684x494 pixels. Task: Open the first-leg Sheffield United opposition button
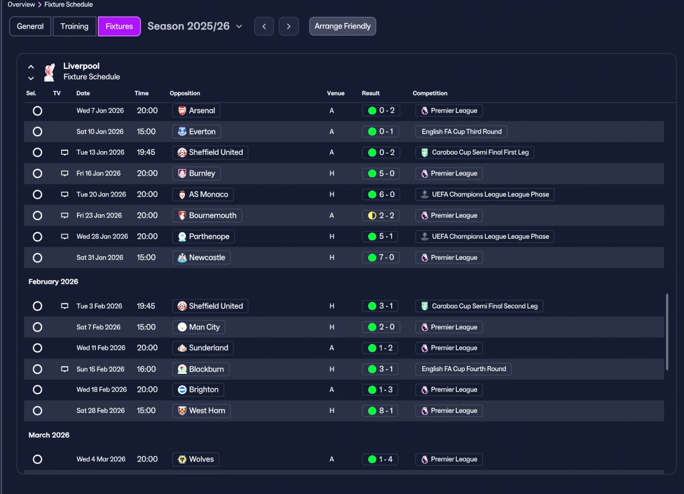210,153
